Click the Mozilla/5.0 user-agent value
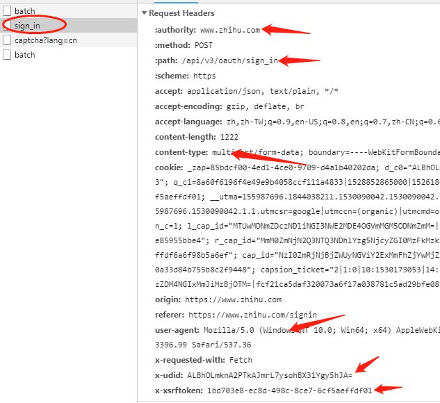440x403 pixels. click(322, 330)
